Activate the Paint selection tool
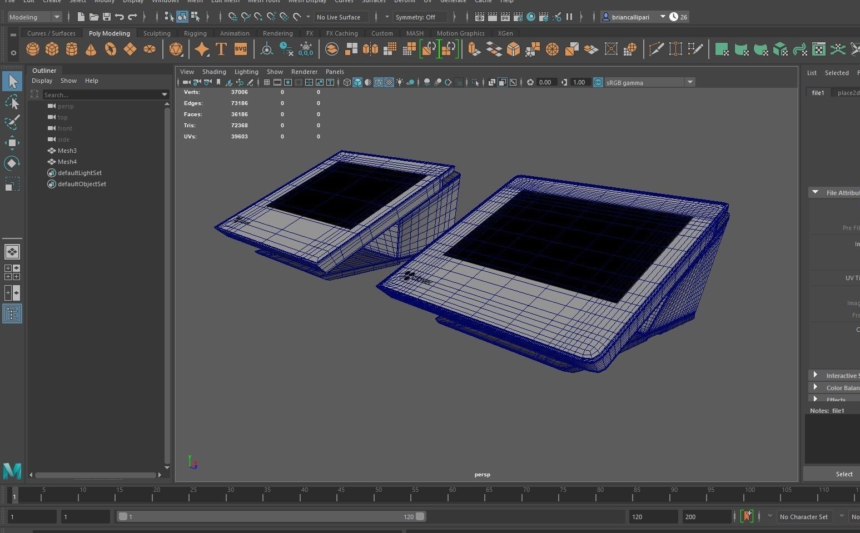Viewport: 860px width, 533px height. 12,122
